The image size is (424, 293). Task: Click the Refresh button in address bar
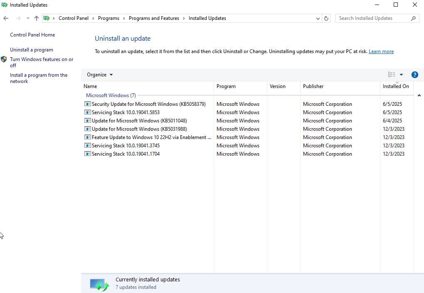[326, 18]
